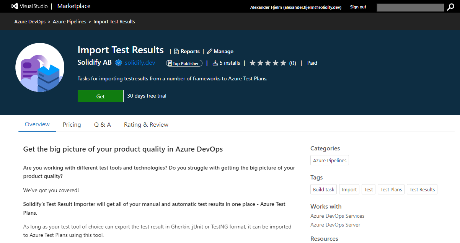Screen dimensions: 460x243
Task: Select the Azure Pipelines category tag
Action: click(330, 160)
